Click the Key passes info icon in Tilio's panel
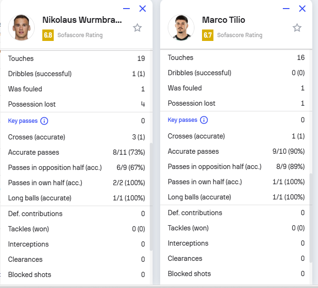The height and width of the screenshot is (288, 318). [x=204, y=120]
